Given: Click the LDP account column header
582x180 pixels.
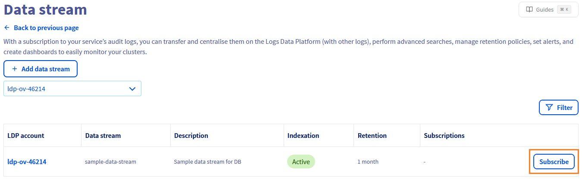Looking at the screenshot, I should (x=26, y=136).
